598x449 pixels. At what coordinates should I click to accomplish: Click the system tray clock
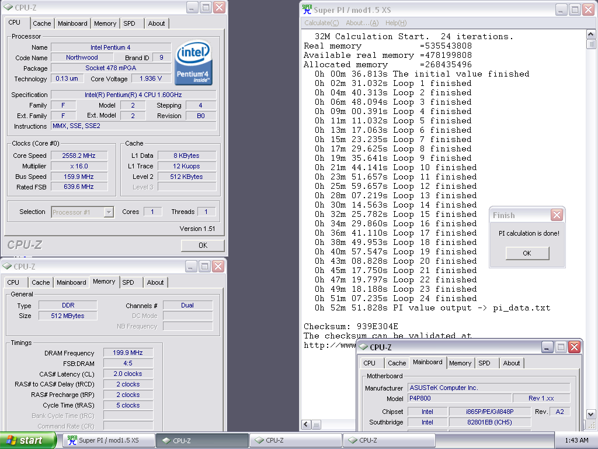(x=576, y=440)
